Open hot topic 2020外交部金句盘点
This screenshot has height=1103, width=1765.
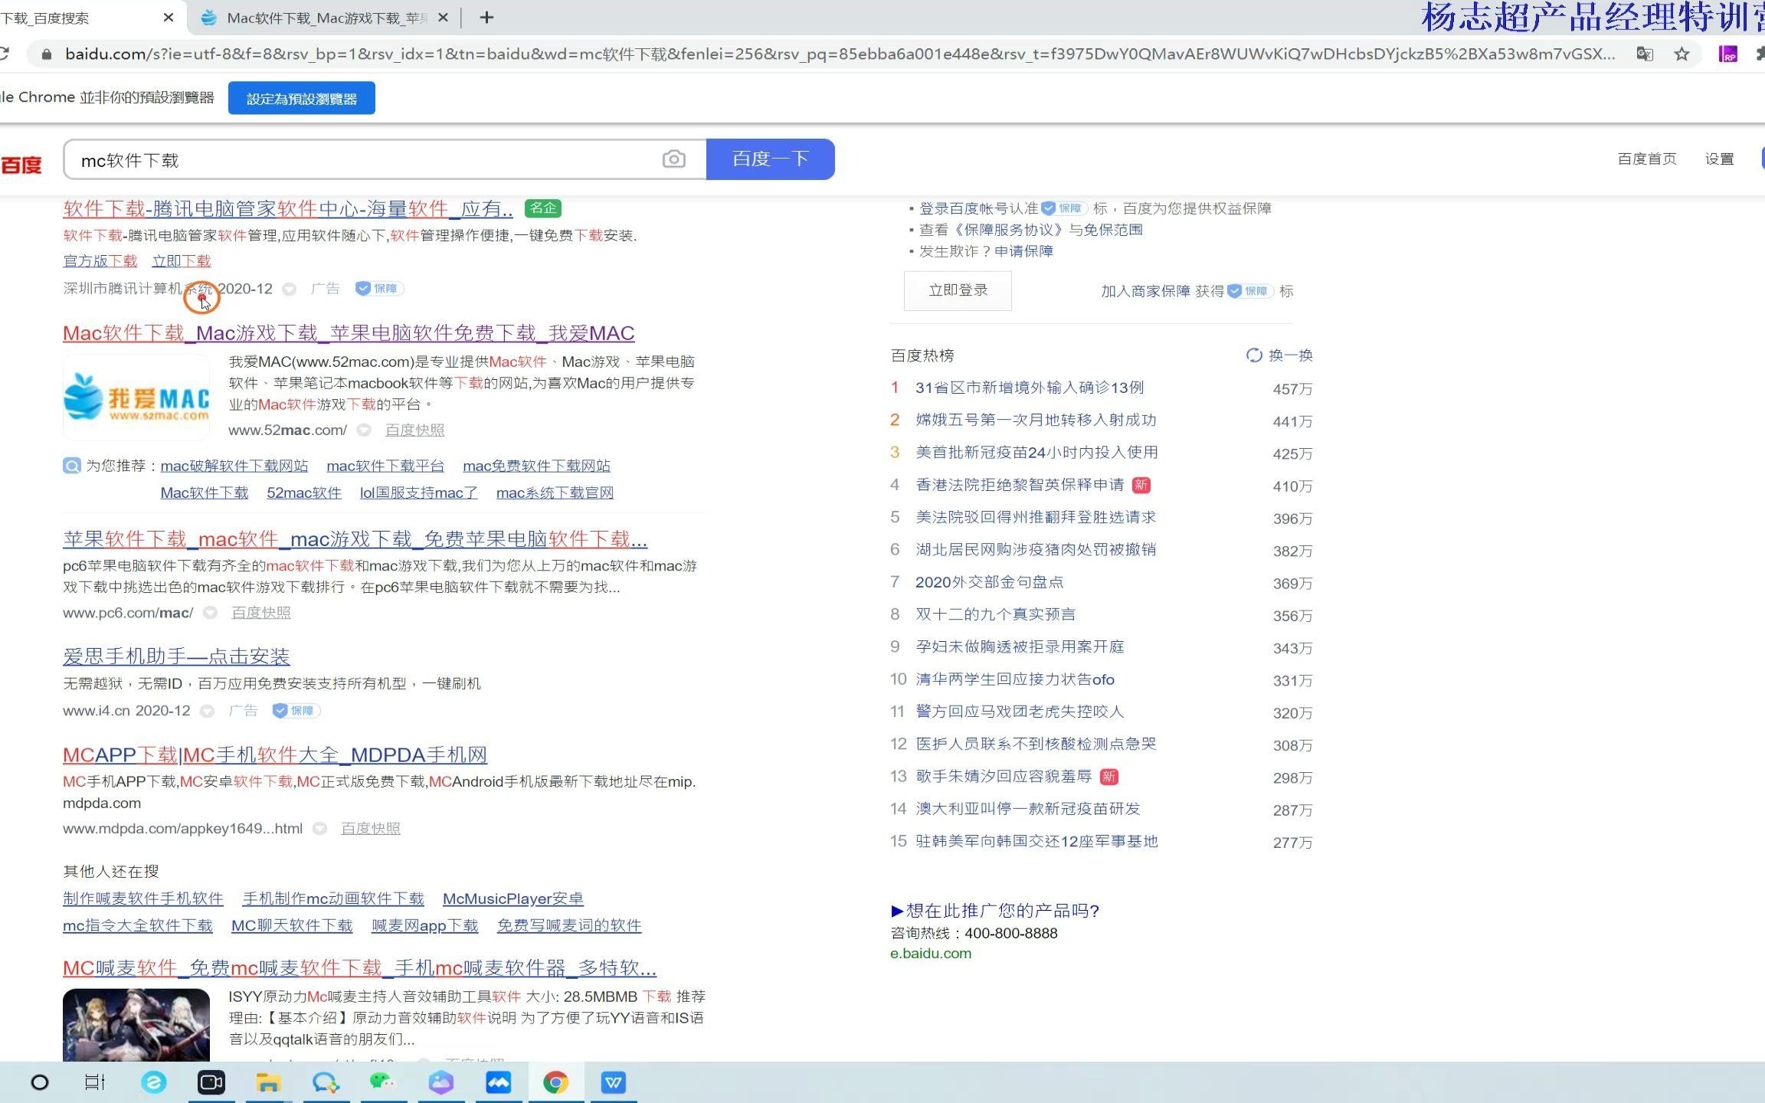[x=989, y=582]
